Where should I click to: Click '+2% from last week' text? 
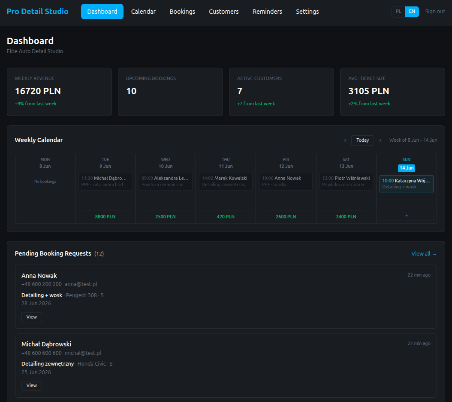[x=369, y=104]
